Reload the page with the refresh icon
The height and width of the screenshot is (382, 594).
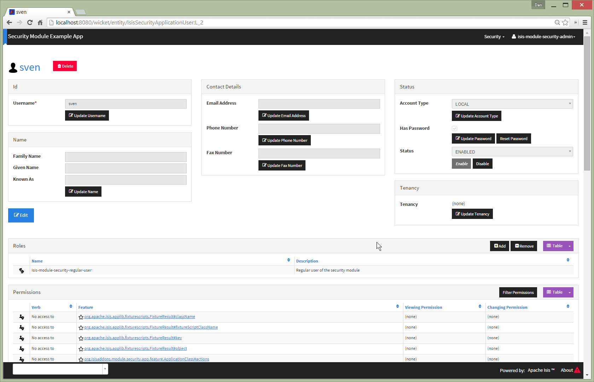[x=30, y=23]
